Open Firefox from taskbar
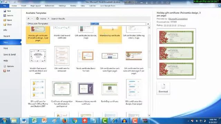The width and height of the screenshot is (221, 124). click(x=65, y=121)
